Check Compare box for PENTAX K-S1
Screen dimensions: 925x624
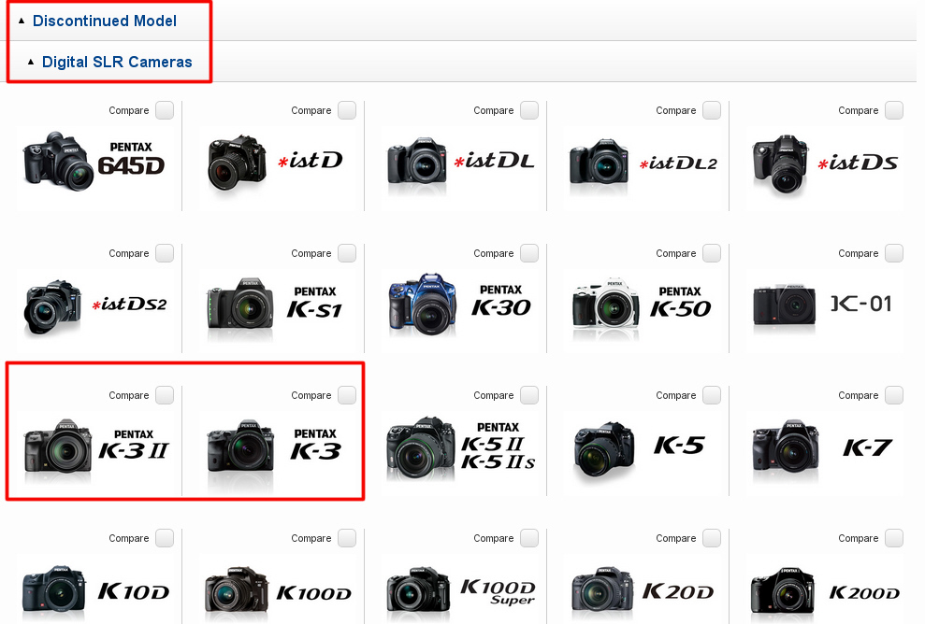[347, 253]
